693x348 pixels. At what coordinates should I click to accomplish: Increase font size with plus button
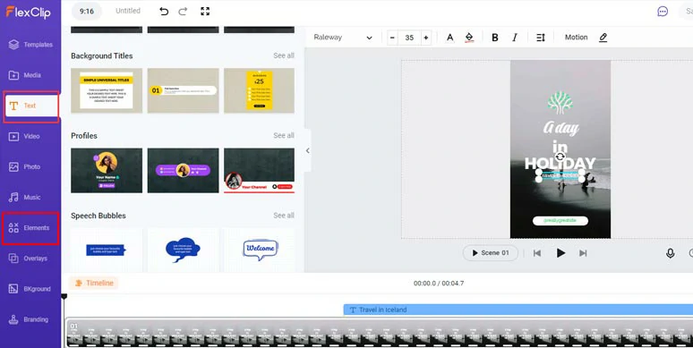point(426,38)
